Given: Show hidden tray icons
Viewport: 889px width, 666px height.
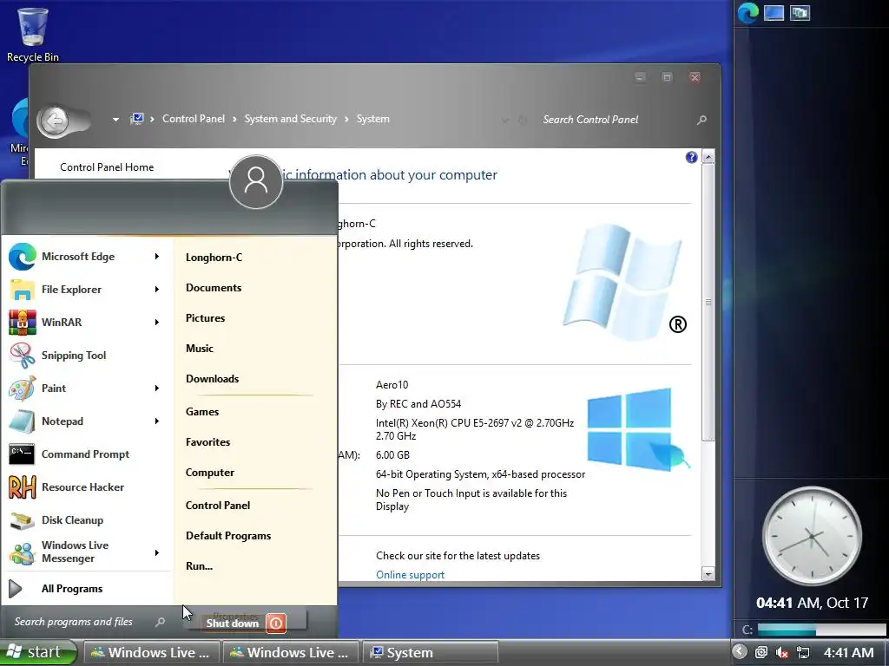Looking at the screenshot, I should [740, 652].
